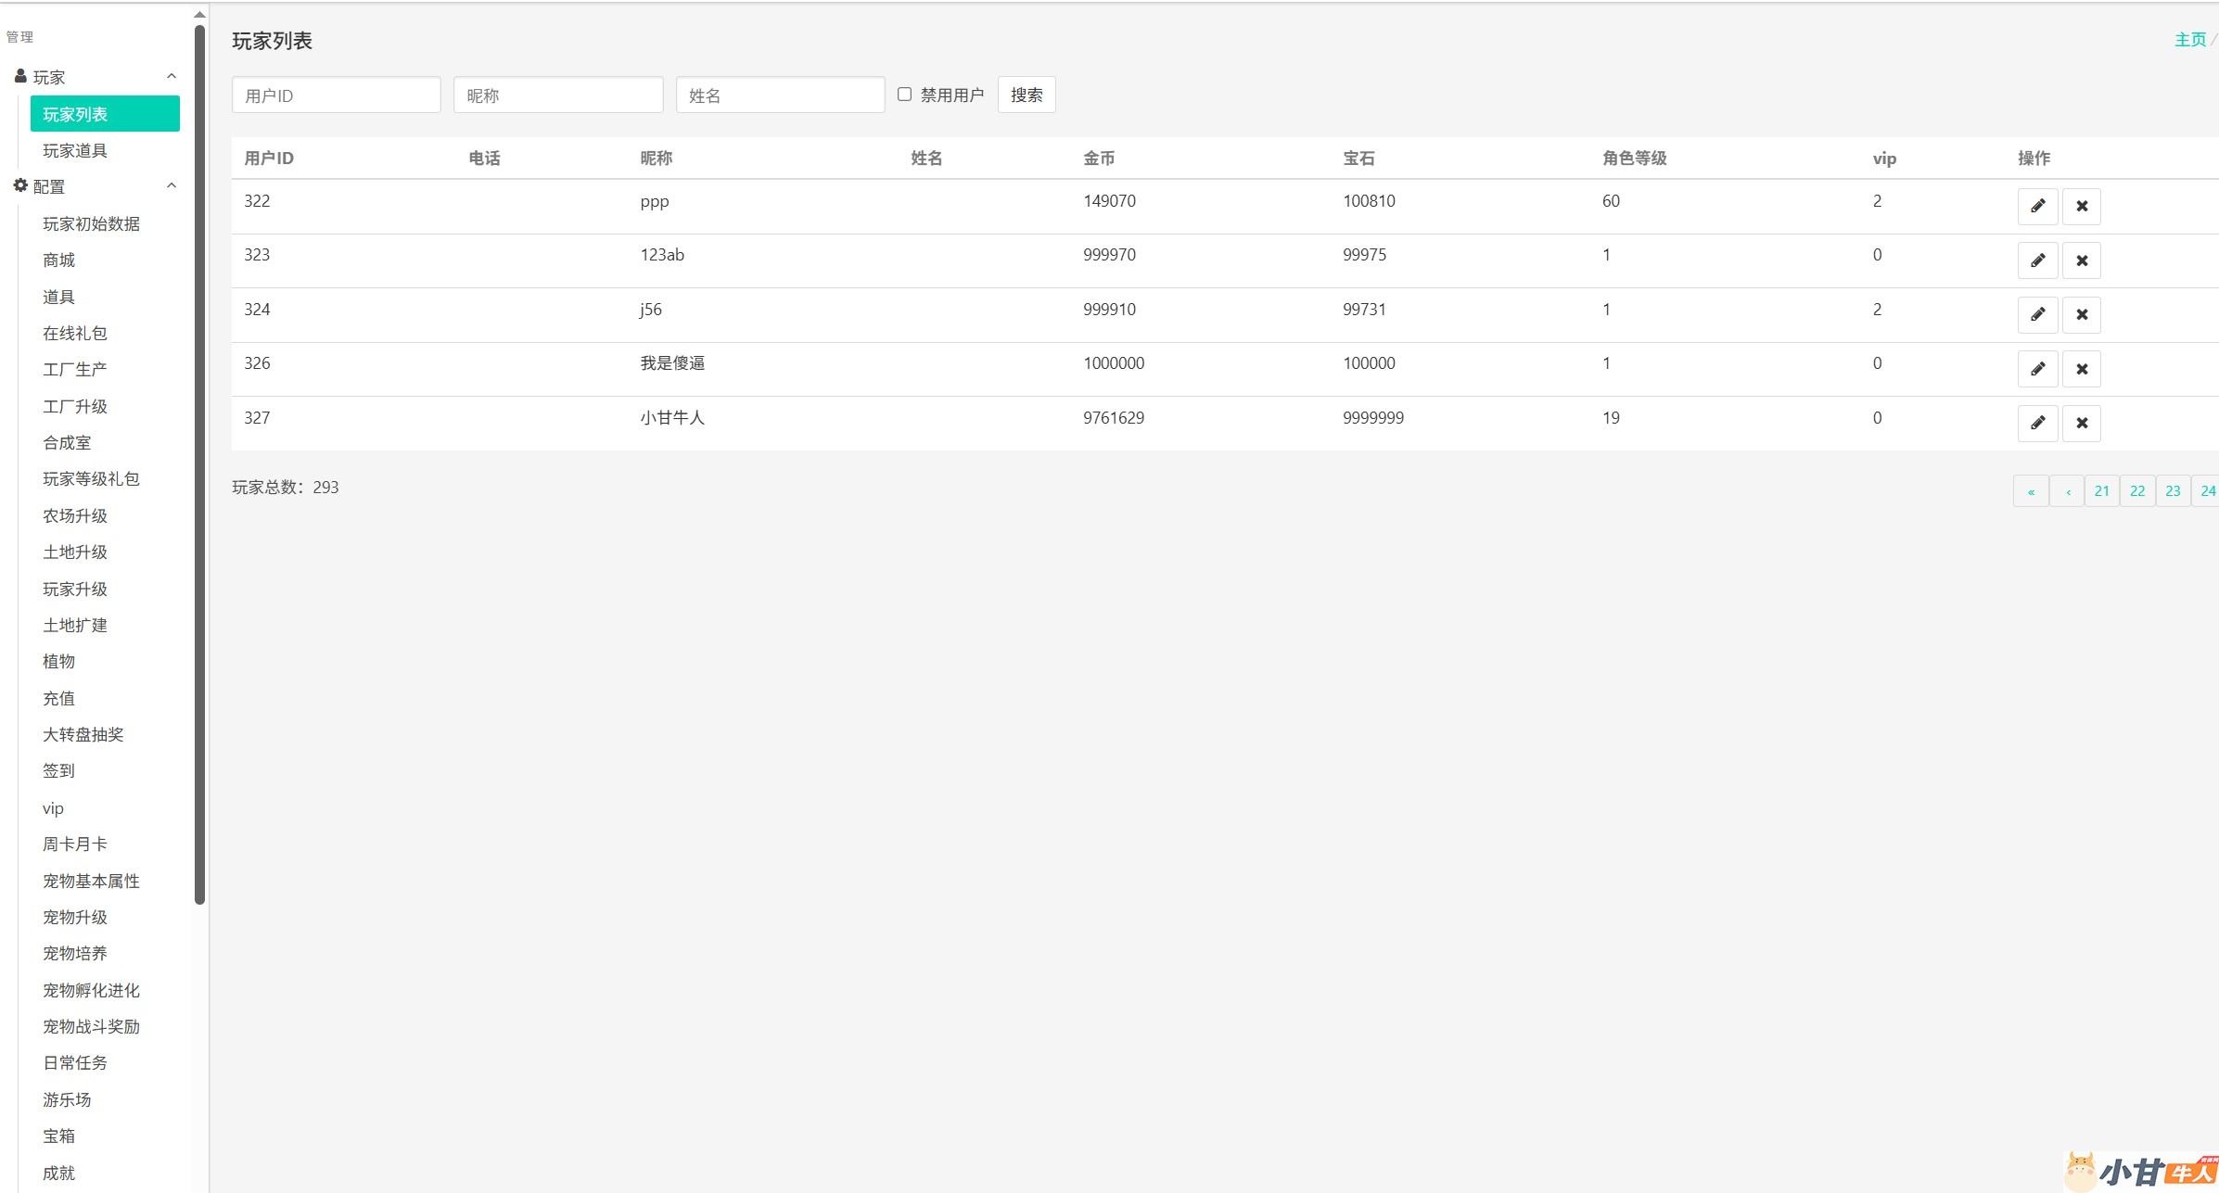
Task: Click the 金币 column header
Action: [1099, 159]
